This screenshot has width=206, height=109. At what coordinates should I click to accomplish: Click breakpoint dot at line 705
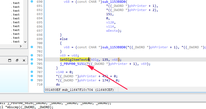tap(32, 64)
